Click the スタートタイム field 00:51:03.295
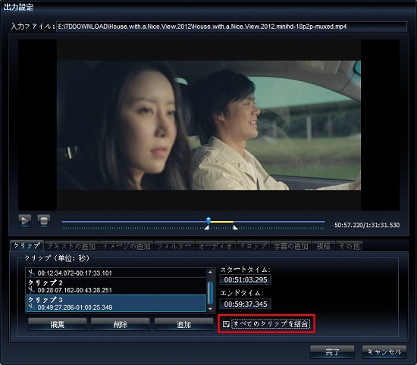417x365 pixels. pyautogui.click(x=246, y=279)
